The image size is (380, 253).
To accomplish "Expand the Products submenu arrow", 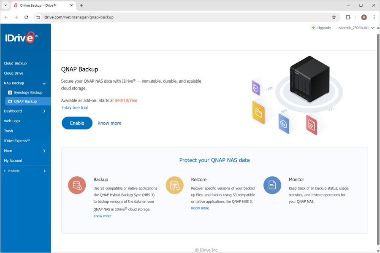I will tap(45, 171).
